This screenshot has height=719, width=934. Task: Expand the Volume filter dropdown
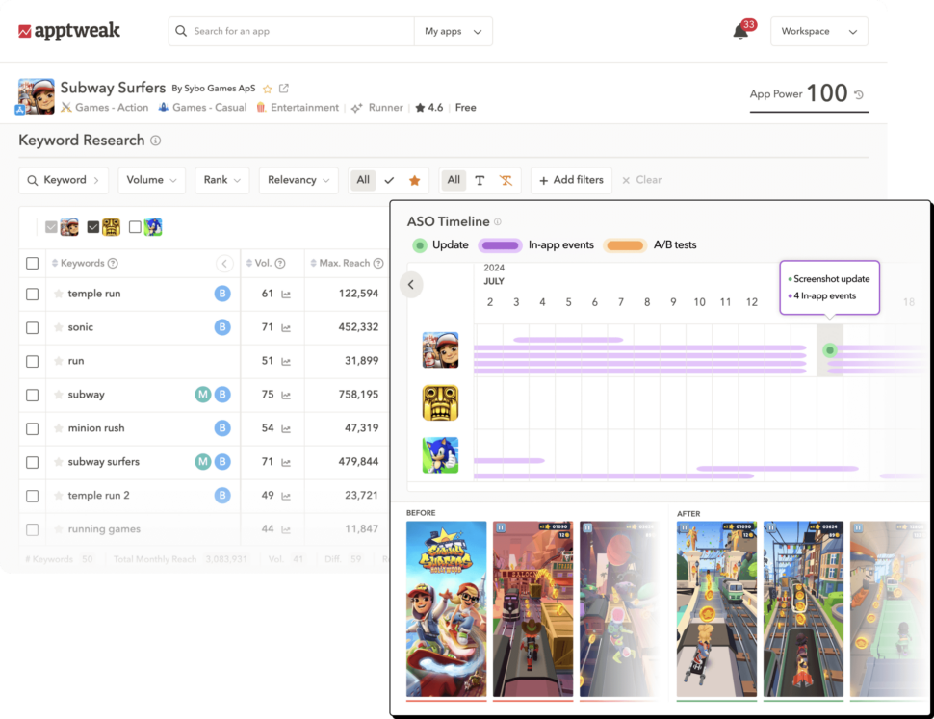[151, 180]
